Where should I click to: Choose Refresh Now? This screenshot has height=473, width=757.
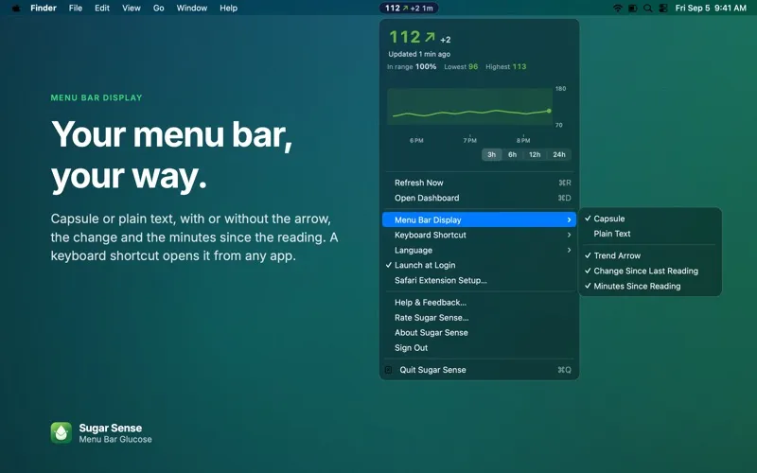(x=479, y=183)
